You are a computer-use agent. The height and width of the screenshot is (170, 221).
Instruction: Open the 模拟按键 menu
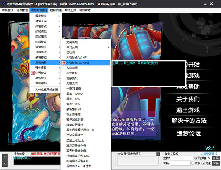click(x=56, y=10)
